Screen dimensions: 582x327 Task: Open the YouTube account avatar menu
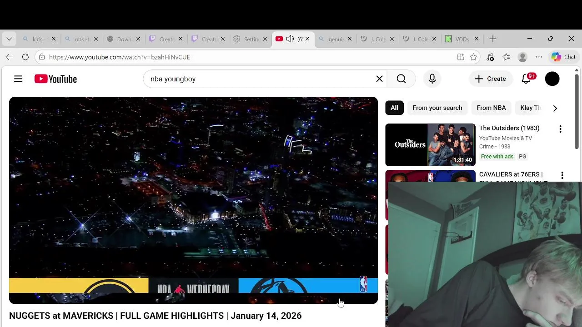click(552, 79)
